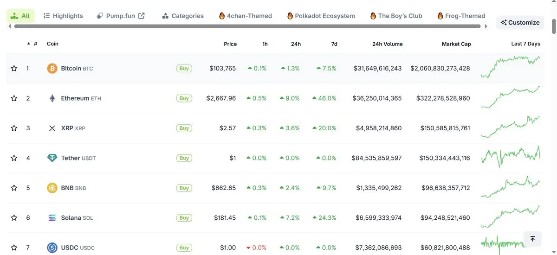Click the Buy button for XRP
Image resolution: width=557 pixels, height=255 pixels.
(184, 128)
